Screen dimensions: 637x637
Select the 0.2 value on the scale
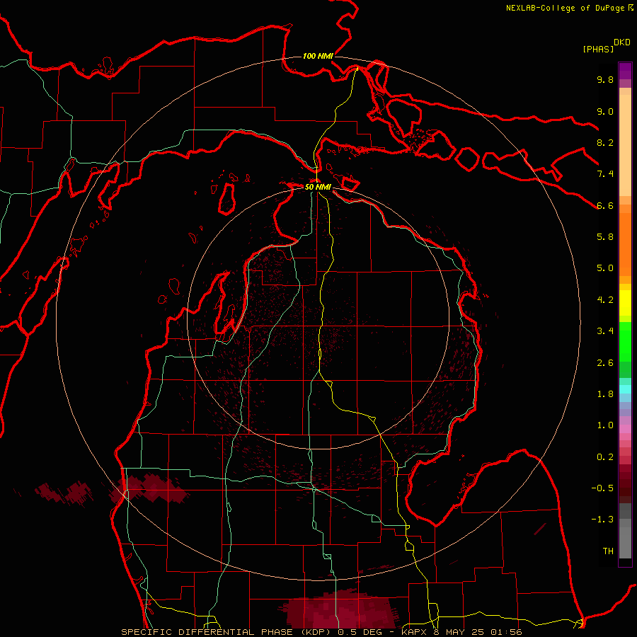[605, 457]
